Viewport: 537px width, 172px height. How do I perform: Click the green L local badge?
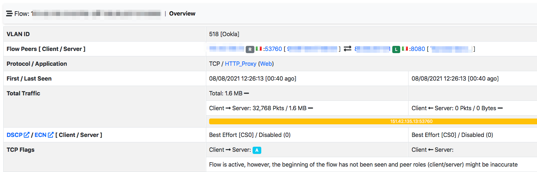click(396, 49)
